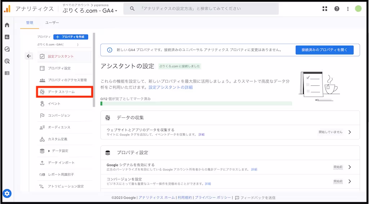Open 開始前 status for コンバージョンを設定
Image resolution: width=369 pixels, height=204 pixels.
click(338, 181)
